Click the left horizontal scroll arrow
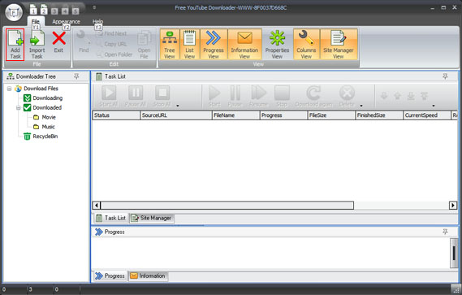Screen dimensions: 462x295 coord(97,205)
